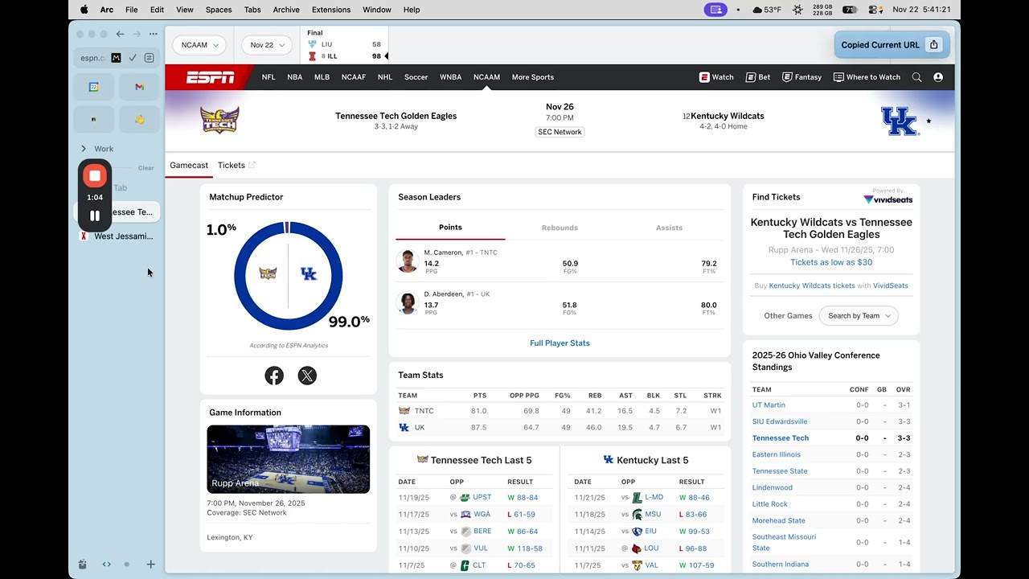Open the LOU opponent link

651,548
